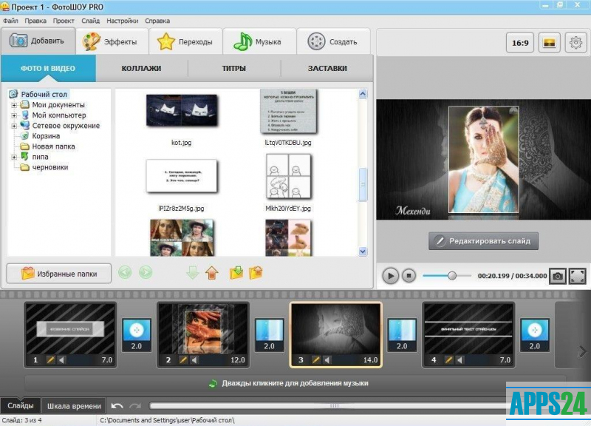Take a snapshot with the camera icon

pos(558,276)
